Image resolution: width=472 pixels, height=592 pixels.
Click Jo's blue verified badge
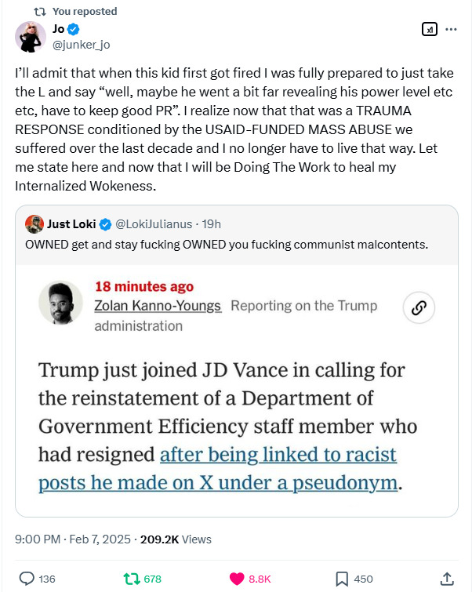pyautogui.click(x=74, y=30)
